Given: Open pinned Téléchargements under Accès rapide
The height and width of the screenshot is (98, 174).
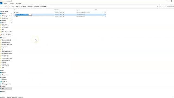Looking at the screenshot, I should click(x=6, y=16).
